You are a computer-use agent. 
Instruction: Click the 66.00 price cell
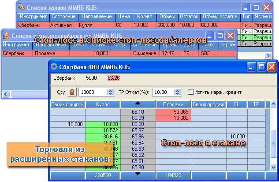click(138, 124)
